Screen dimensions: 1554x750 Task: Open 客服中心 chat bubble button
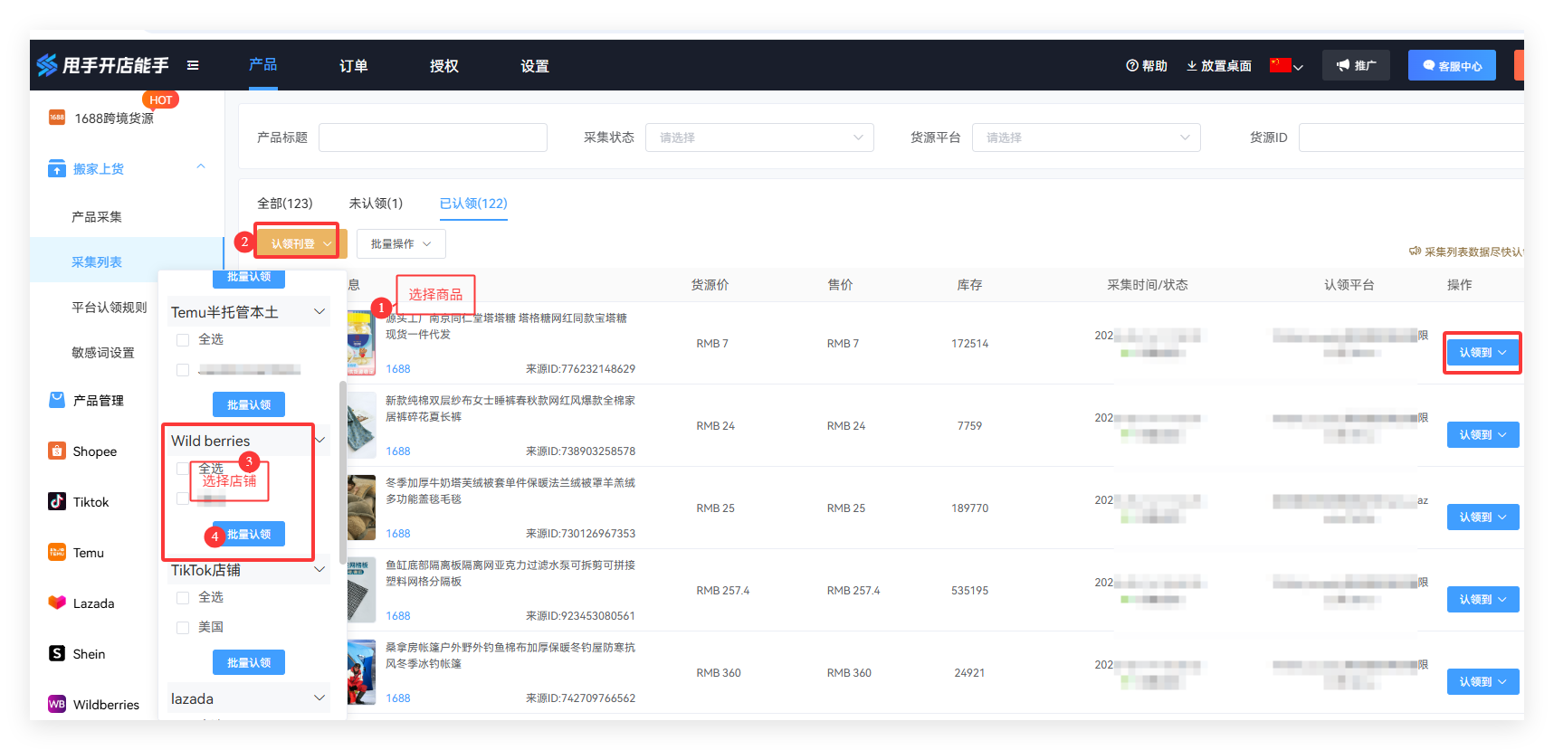point(1452,65)
